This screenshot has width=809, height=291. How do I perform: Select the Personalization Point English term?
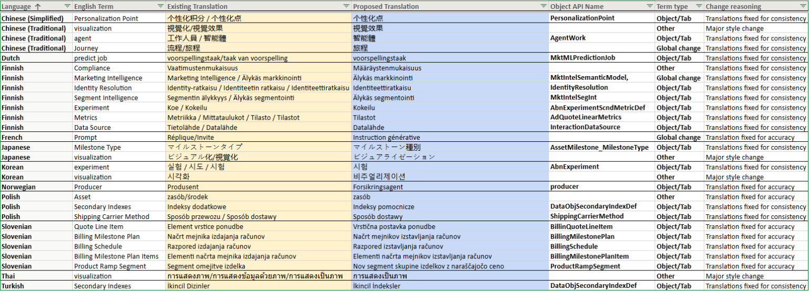119,18
